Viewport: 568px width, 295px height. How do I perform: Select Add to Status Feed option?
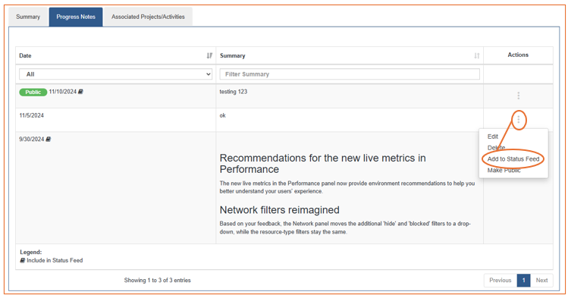pyautogui.click(x=513, y=159)
